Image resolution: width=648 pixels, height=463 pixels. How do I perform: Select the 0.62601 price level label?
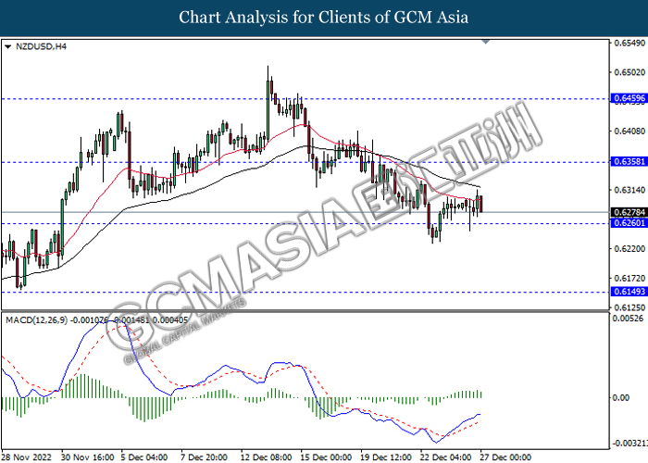[629, 223]
